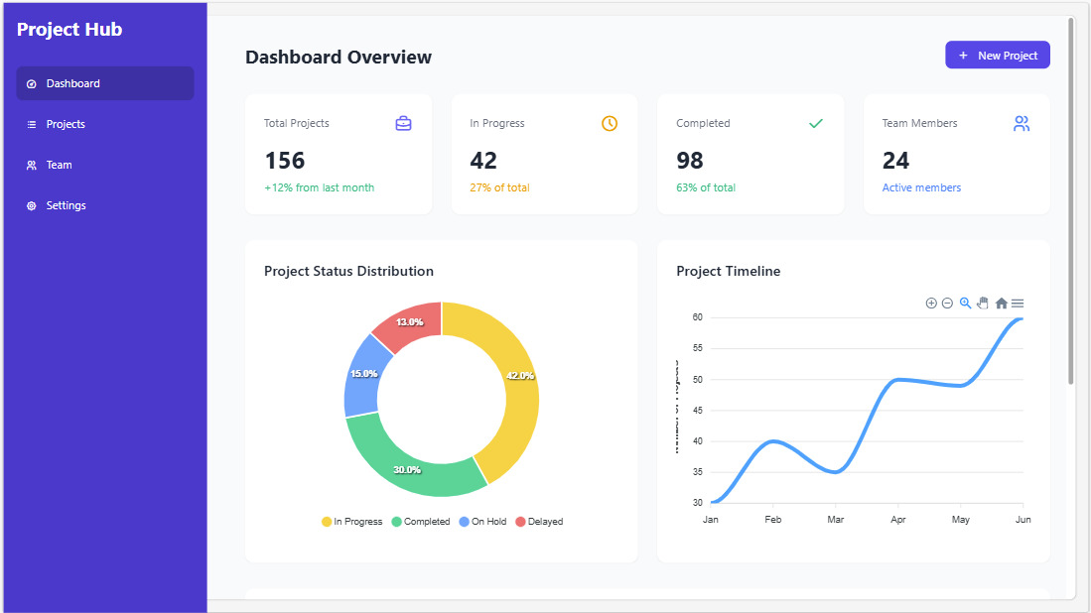Click the New Project button
Screen dimensions: 1091x613
(x=997, y=56)
